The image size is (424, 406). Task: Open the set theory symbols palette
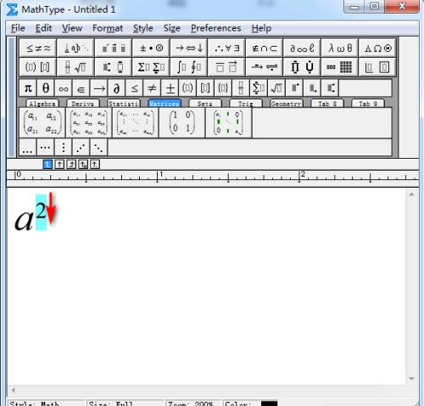(265, 48)
